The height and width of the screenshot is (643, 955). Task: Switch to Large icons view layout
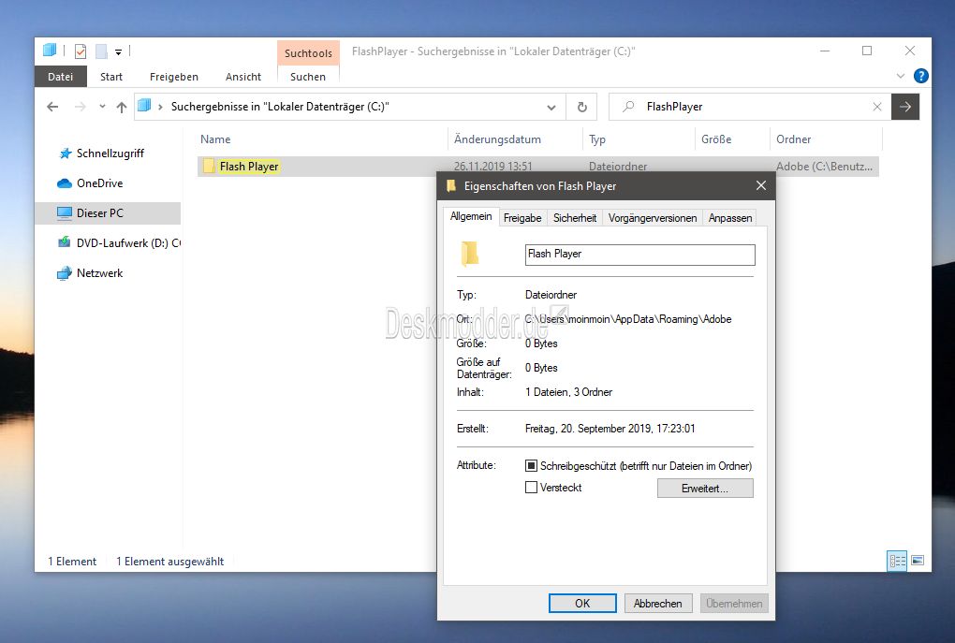(x=918, y=561)
